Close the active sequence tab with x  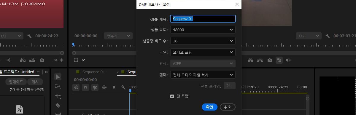coord(118,72)
